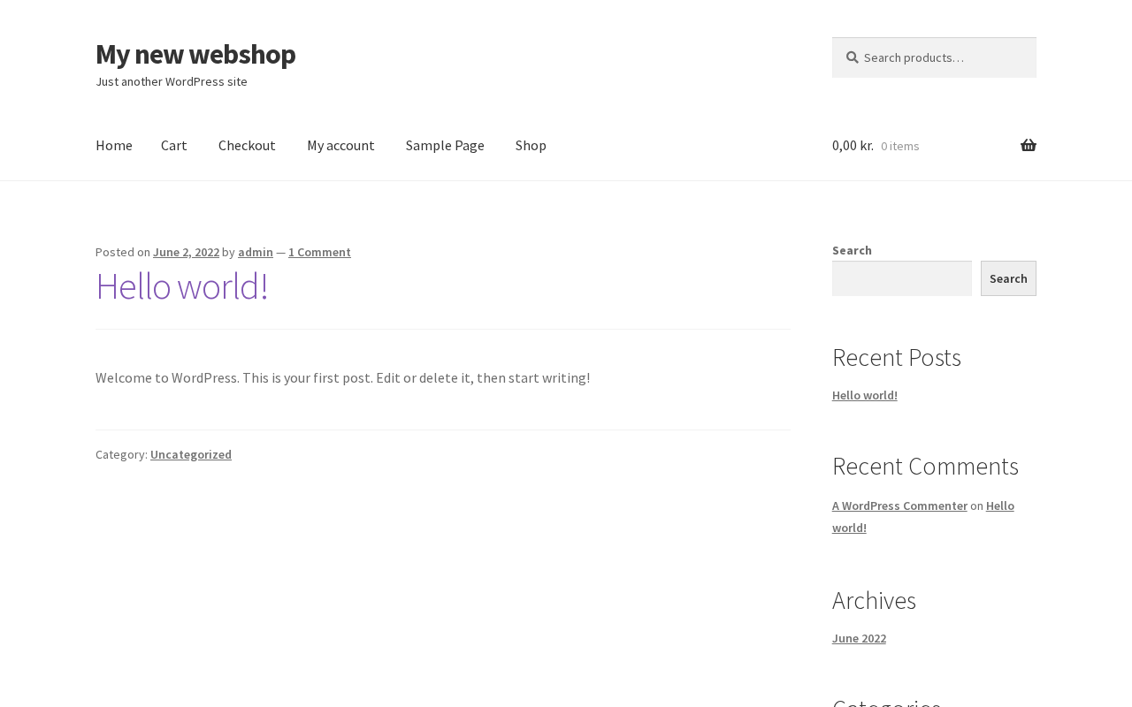
Task: Click the magnifier icon in product search
Action: (852, 57)
